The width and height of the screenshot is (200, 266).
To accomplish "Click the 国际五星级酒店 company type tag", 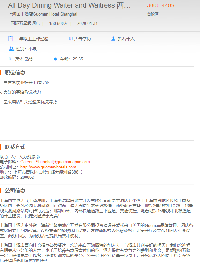I will pos(25,23).
